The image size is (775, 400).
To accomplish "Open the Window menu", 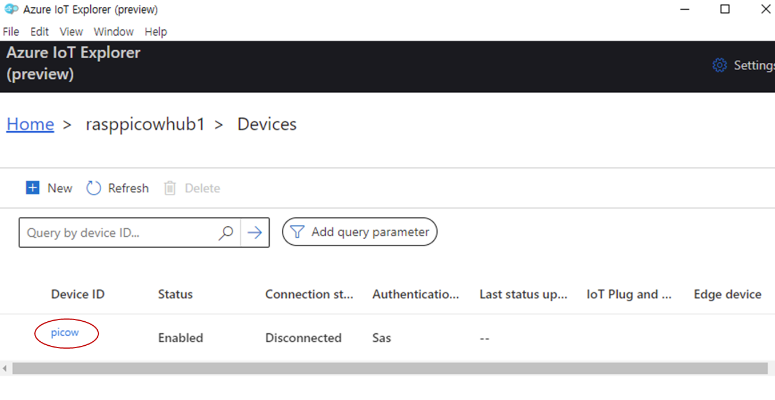I will pos(114,31).
